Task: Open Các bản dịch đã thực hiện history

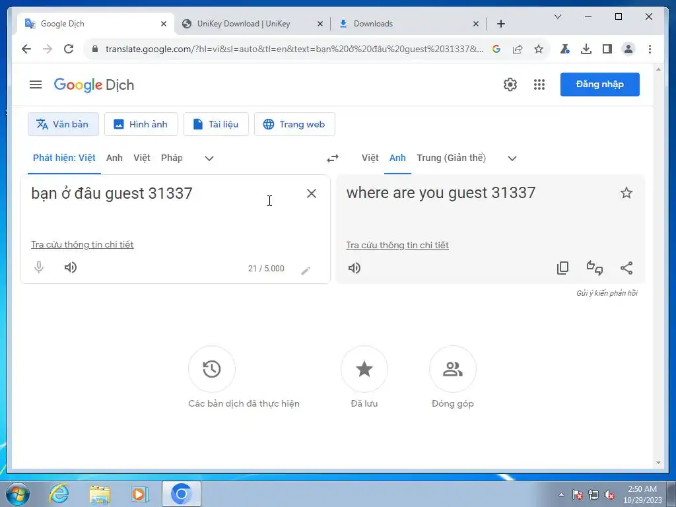Action: tap(212, 369)
